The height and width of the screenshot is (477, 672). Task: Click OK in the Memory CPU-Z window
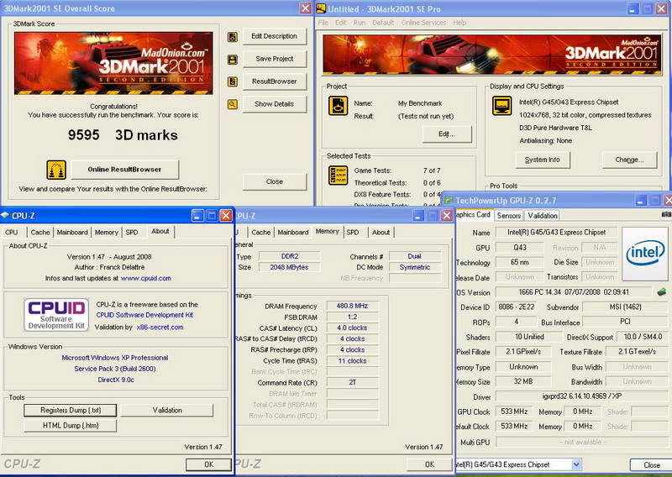pos(429,464)
